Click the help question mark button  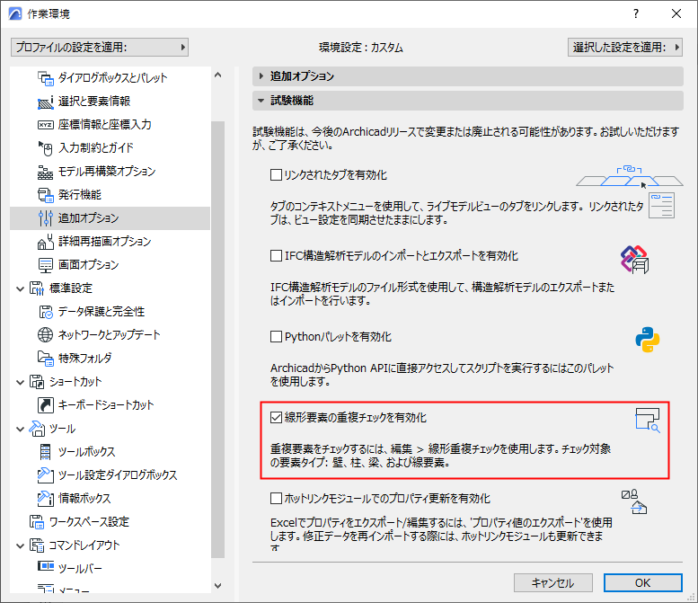click(636, 13)
